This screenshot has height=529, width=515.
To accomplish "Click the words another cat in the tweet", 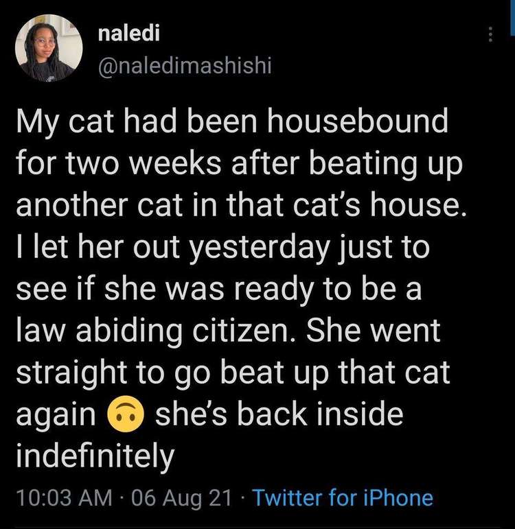I will click(x=100, y=204).
